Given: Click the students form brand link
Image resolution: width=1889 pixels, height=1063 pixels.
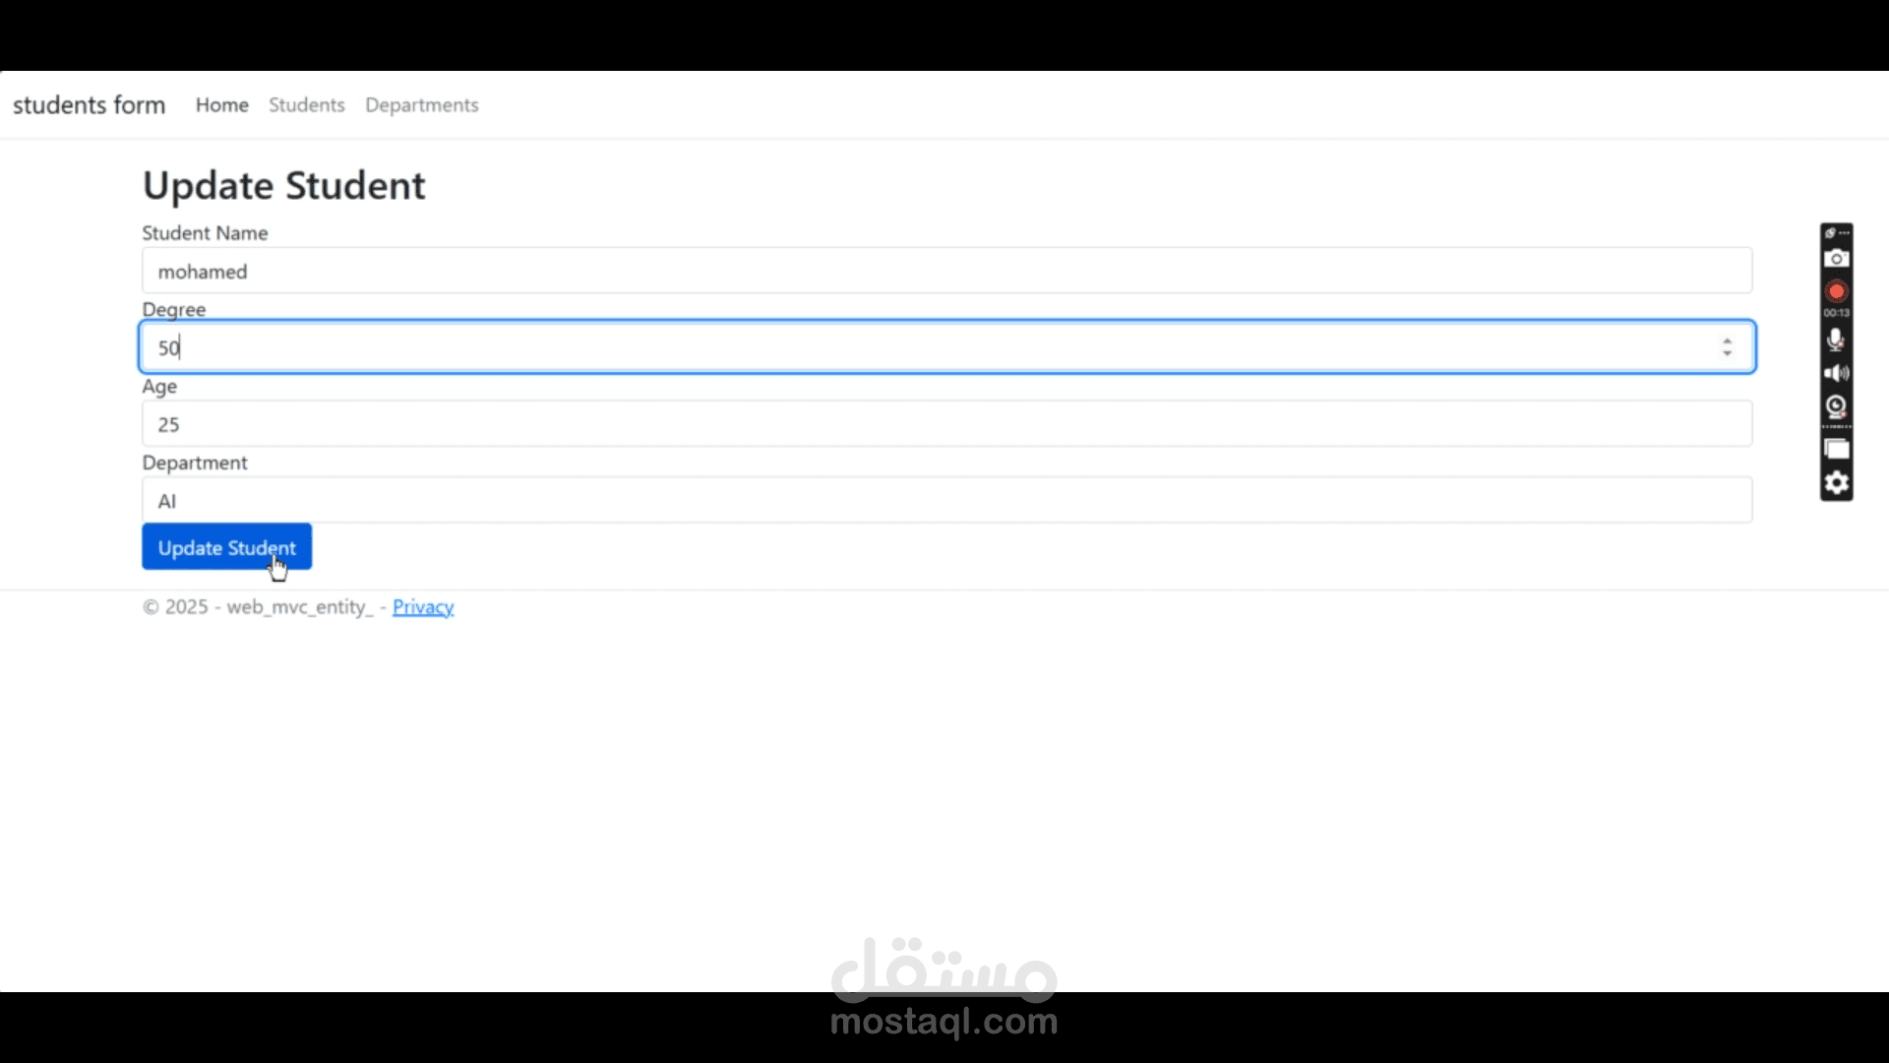Looking at the screenshot, I should (x=89, y=105).
